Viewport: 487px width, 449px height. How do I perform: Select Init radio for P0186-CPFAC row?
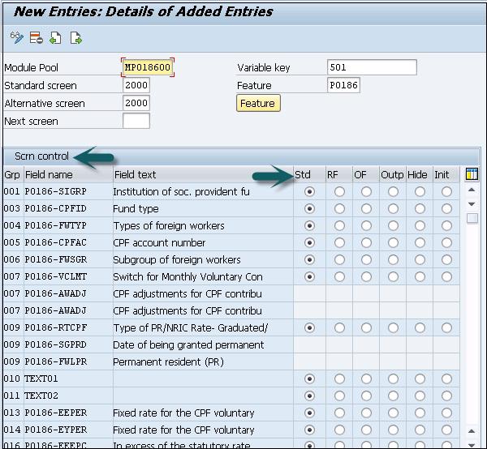tap(446, 242)
